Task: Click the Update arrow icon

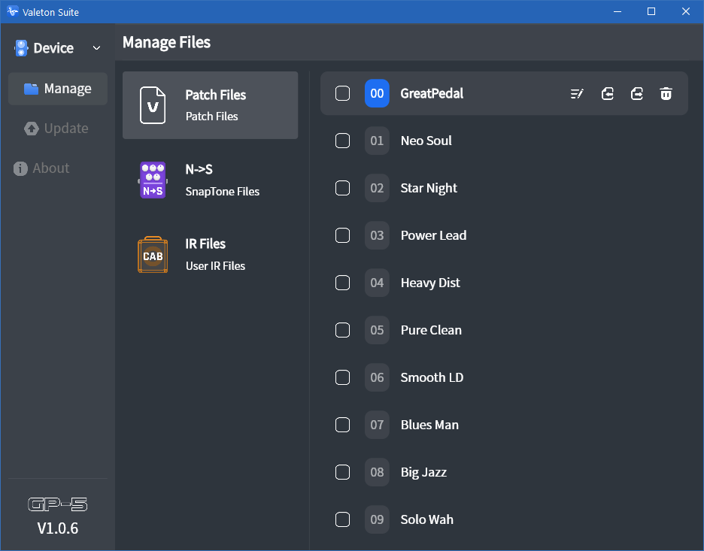Action: (32, 129)
